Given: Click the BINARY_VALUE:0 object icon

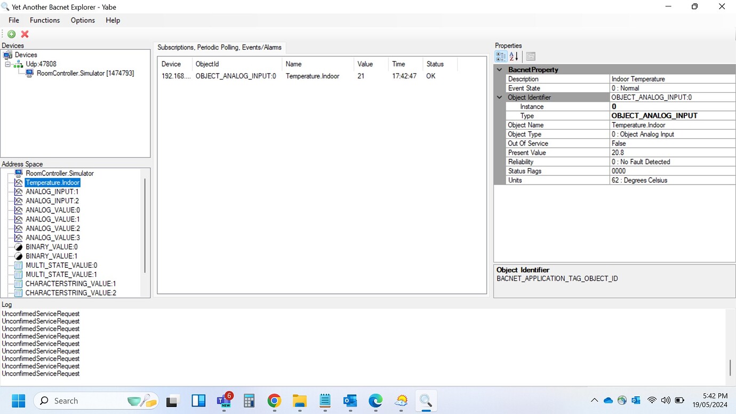Looking at the screenshot, I should coord(18,246).
